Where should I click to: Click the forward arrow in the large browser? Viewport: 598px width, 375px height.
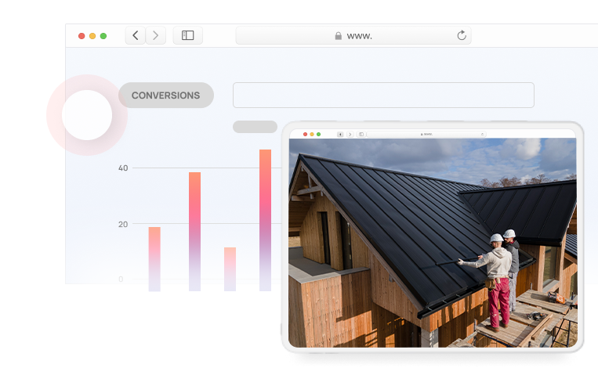point(156,35)
